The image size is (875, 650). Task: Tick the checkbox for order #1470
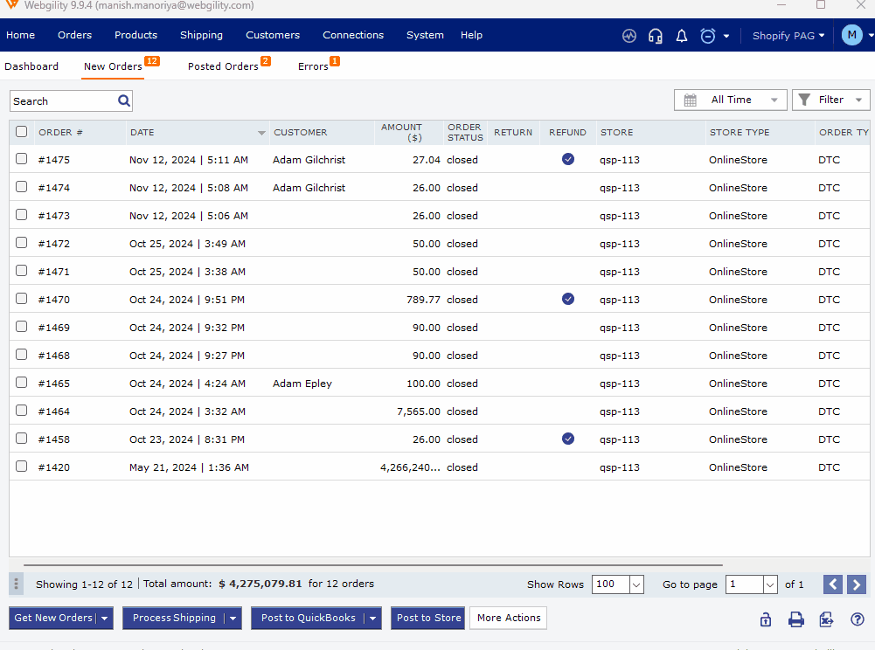click(x=22, y=299)
